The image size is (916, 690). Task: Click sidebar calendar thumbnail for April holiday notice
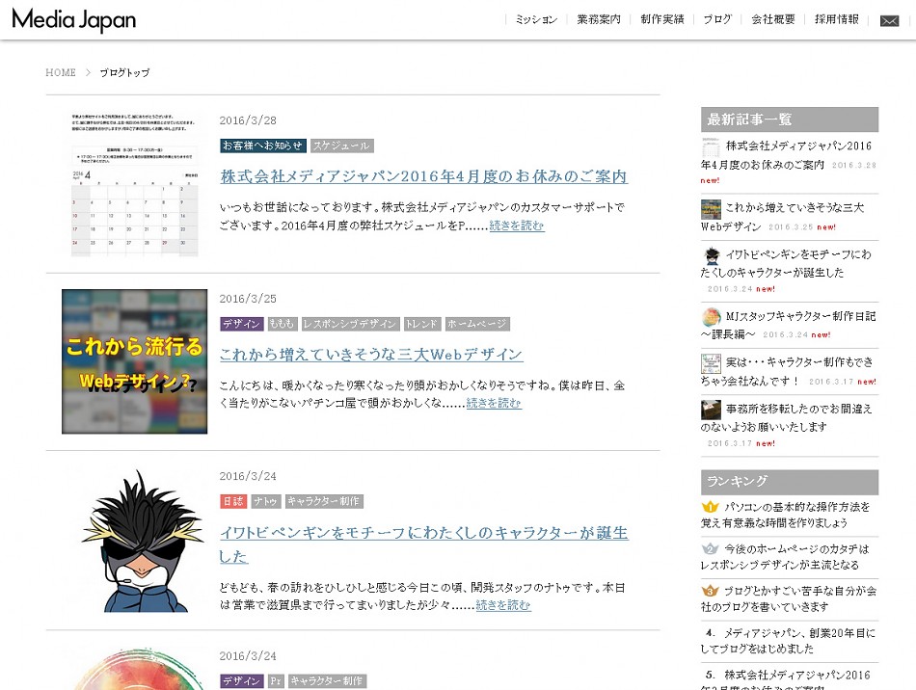click(x=711, y=147)
